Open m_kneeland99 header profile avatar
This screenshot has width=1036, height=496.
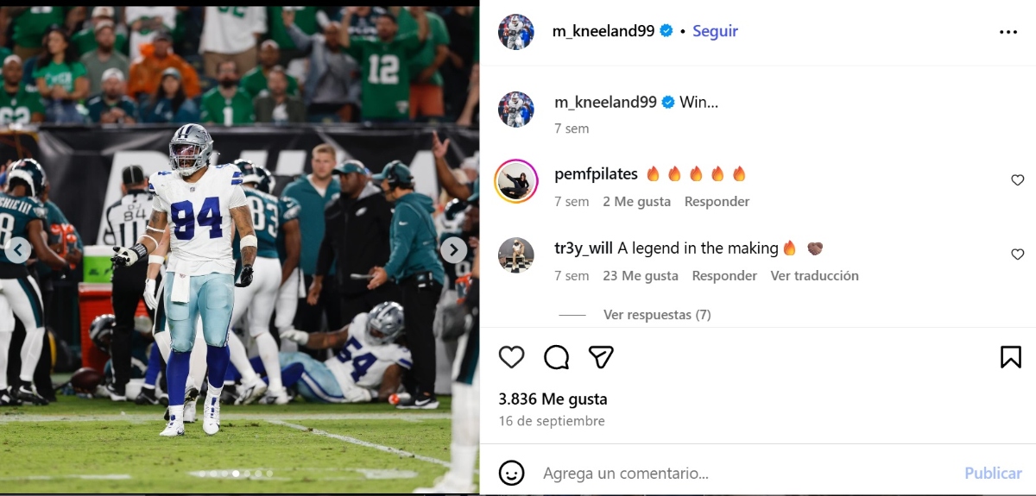(x=516, y=32)
